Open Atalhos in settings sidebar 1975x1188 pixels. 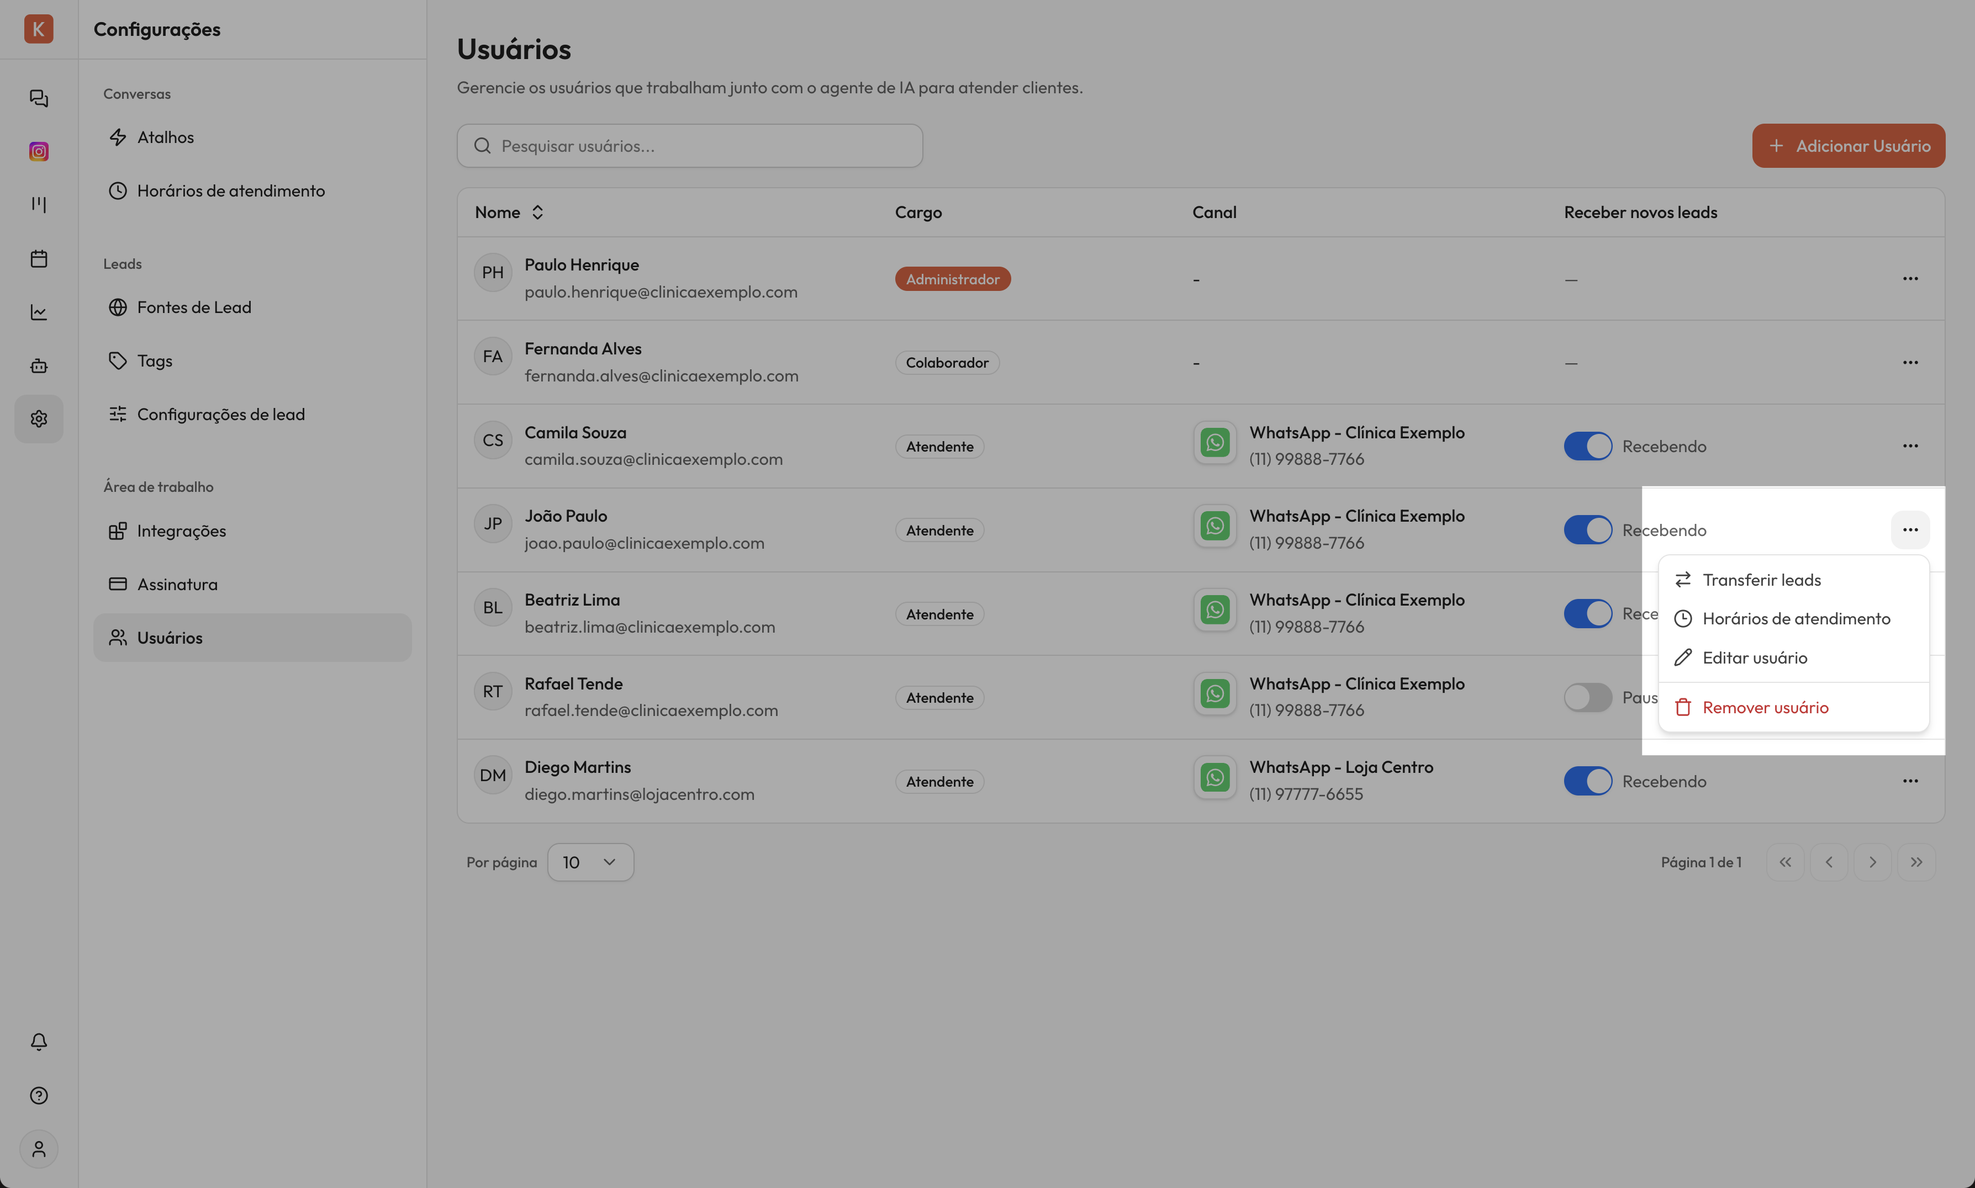point(252,137)
